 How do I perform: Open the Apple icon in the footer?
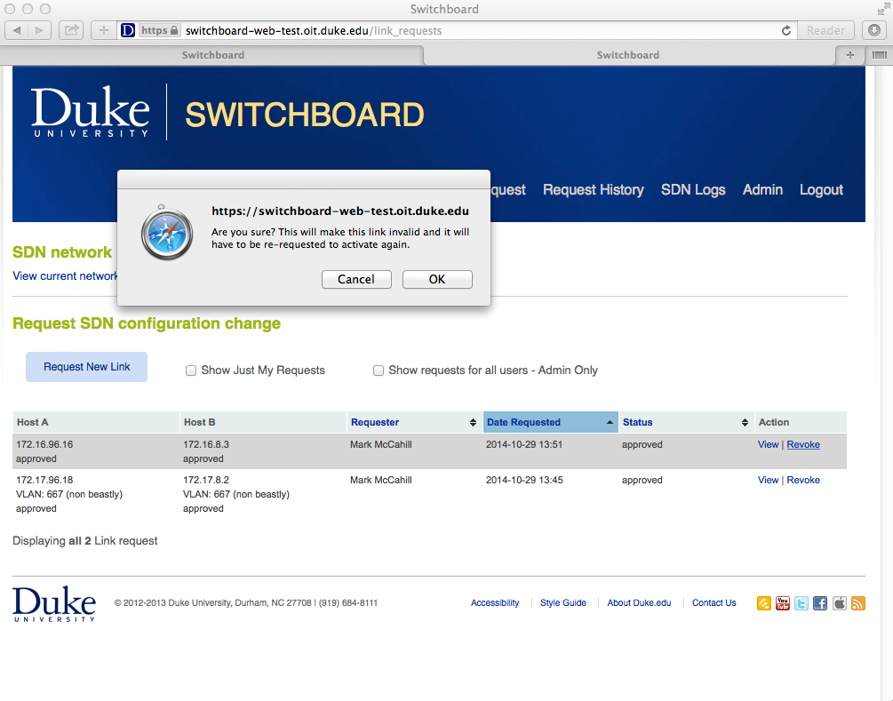[840, 603]
